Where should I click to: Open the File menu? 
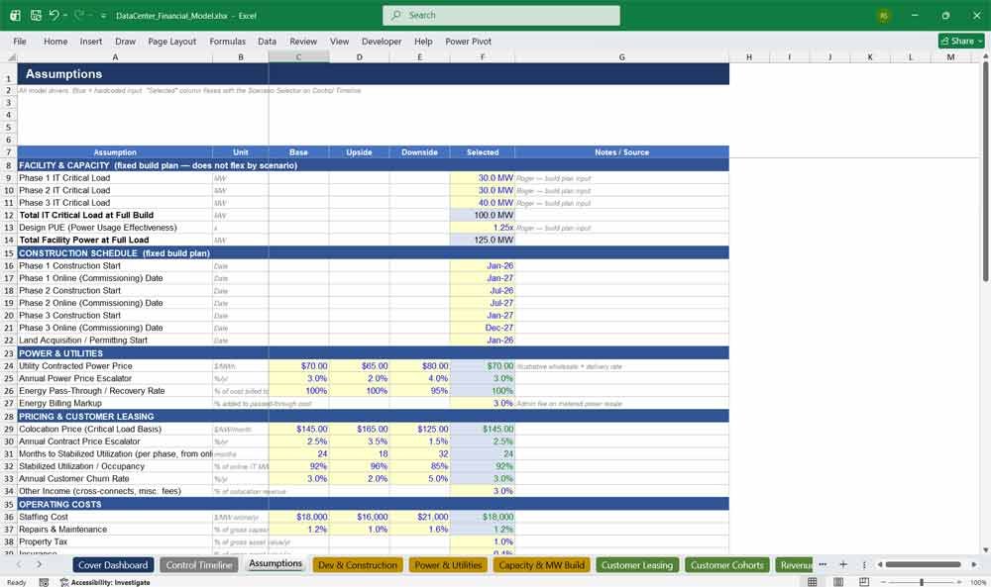[x=20, y=41]
